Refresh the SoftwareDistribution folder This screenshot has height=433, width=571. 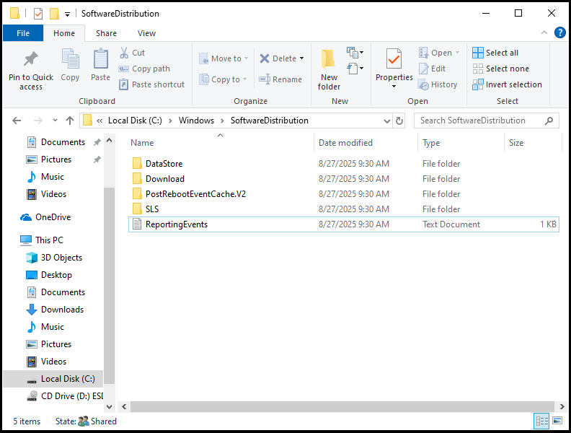[399, 121]
